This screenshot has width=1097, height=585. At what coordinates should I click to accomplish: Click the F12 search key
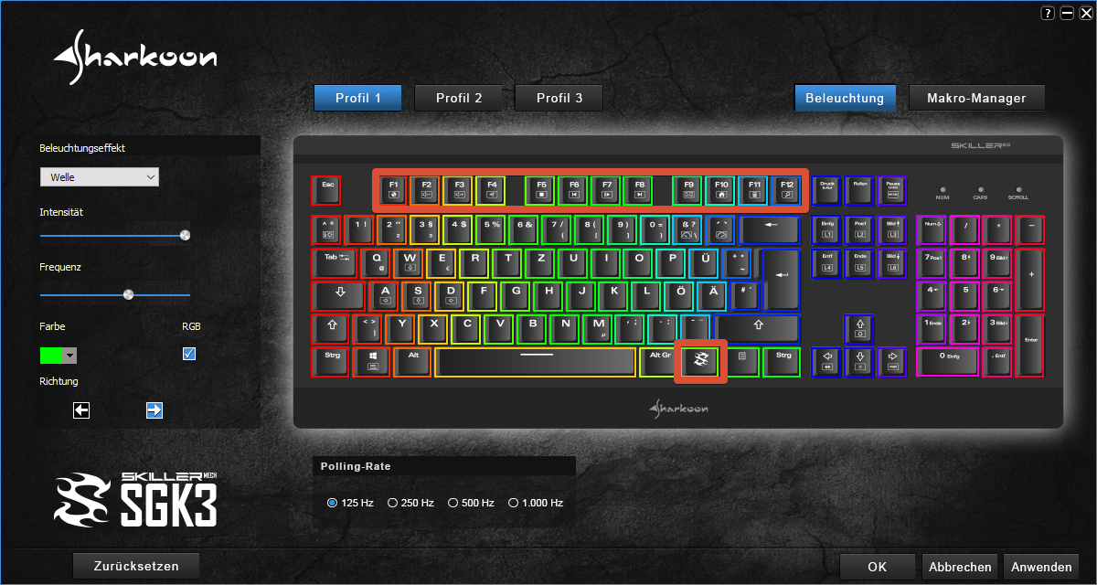[x=786, y=190]
